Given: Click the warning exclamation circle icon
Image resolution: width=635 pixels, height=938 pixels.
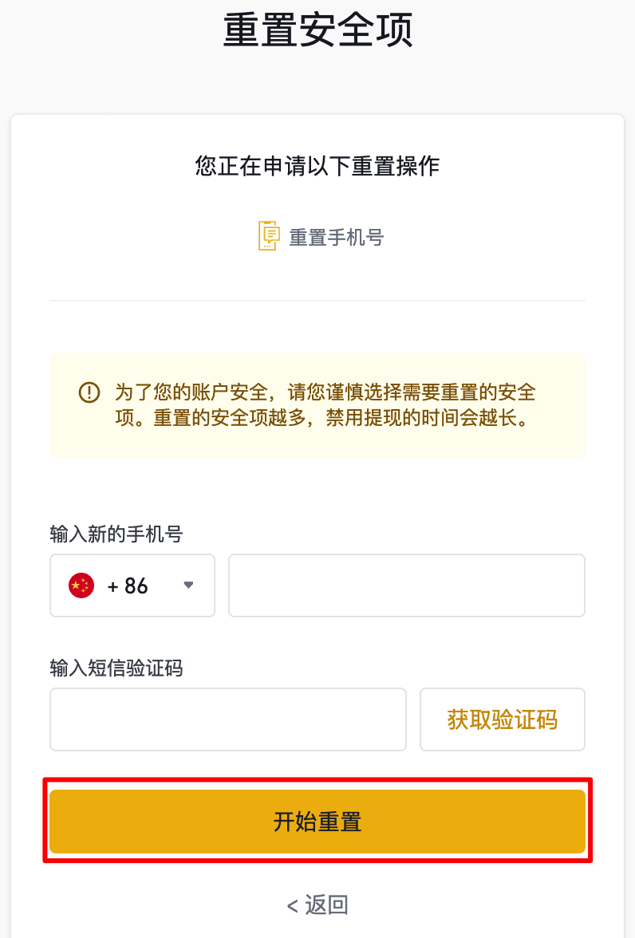Looking at the screenshot, I should [x=89, y=392].
